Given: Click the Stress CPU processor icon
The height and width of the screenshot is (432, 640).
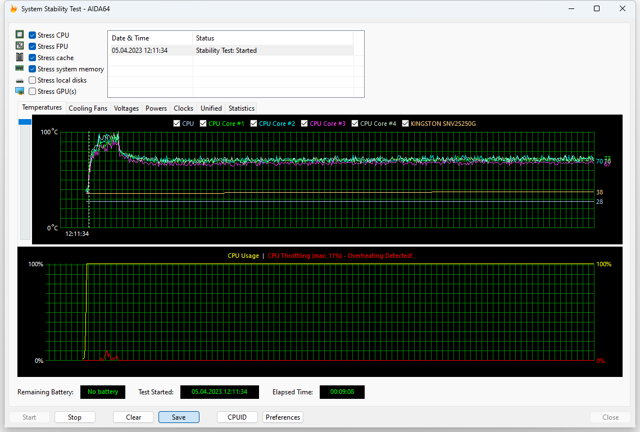Looking at the screenshot, I should tap(20, 34).
